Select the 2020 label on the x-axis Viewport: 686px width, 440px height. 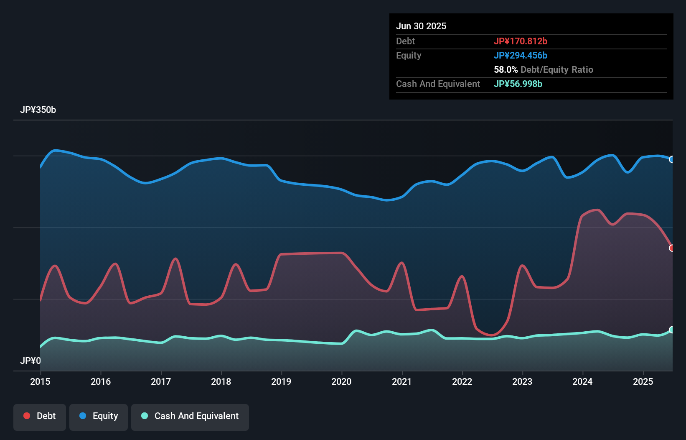[342, 382]
